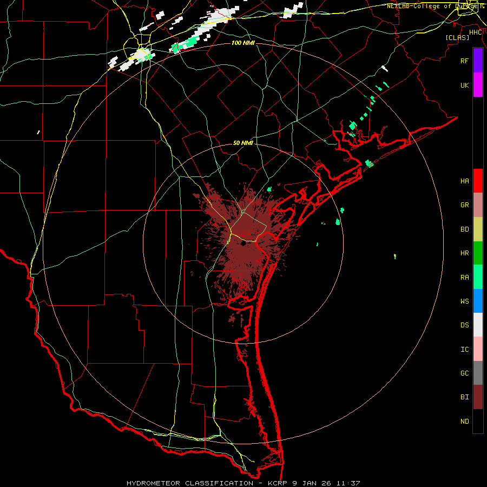Click the ND black legend block

pos(478,421)
